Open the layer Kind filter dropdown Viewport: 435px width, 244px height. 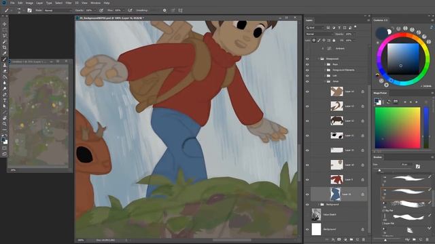(315, 28)
